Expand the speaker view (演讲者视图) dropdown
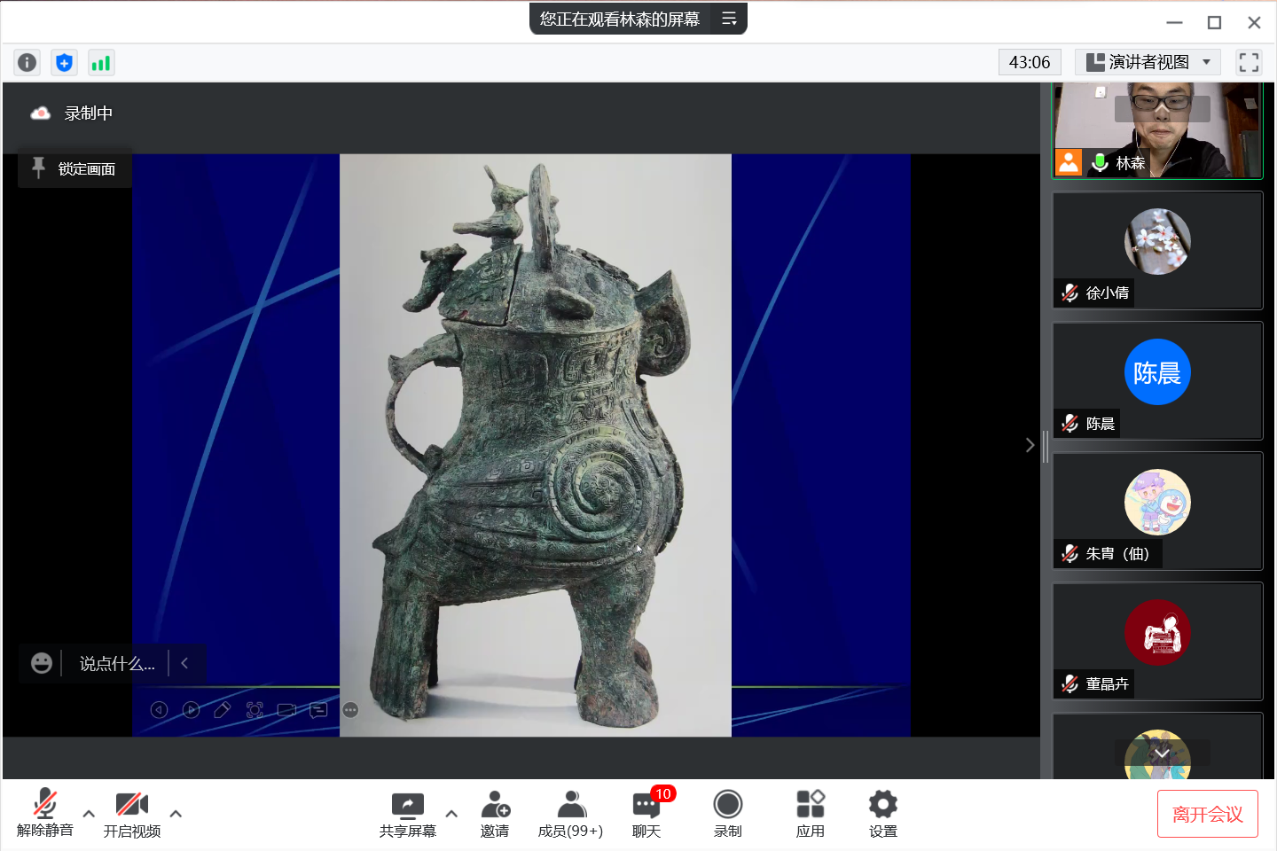 click(1207, 62)
